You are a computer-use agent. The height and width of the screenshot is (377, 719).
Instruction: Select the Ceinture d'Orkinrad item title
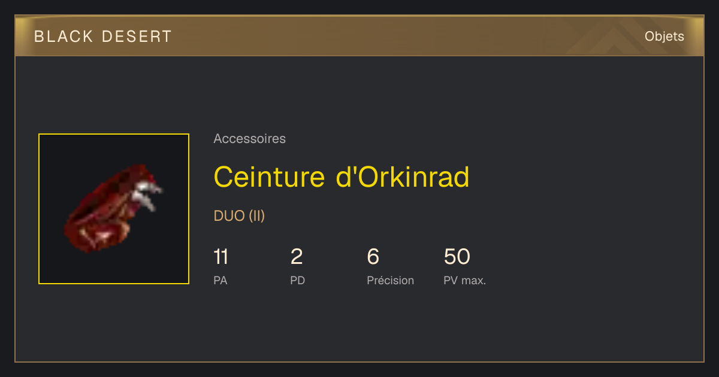[342, 177]
